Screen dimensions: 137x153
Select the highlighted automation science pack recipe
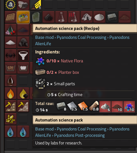point(23,17)
